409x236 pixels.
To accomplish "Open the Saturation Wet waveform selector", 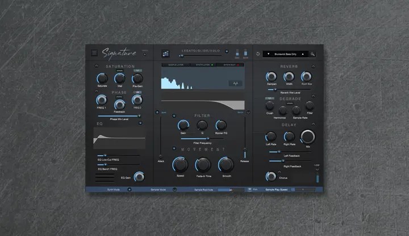I will pyautogui.click(x=119, y=71).
